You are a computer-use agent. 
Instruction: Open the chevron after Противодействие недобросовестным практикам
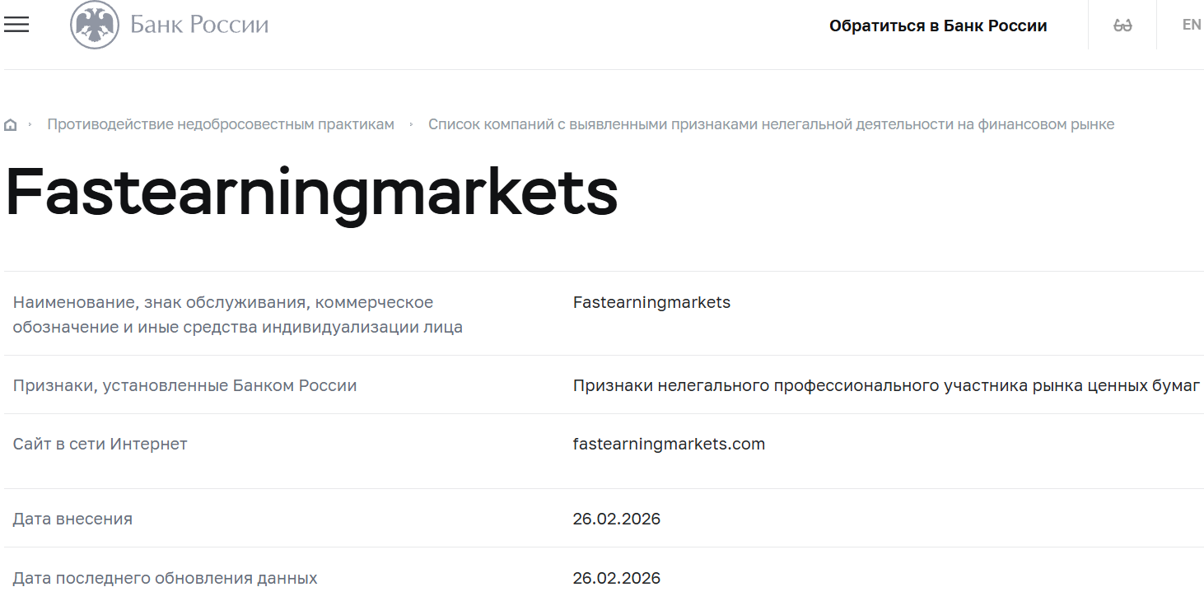pyautogui.click(x=411, y=123)
